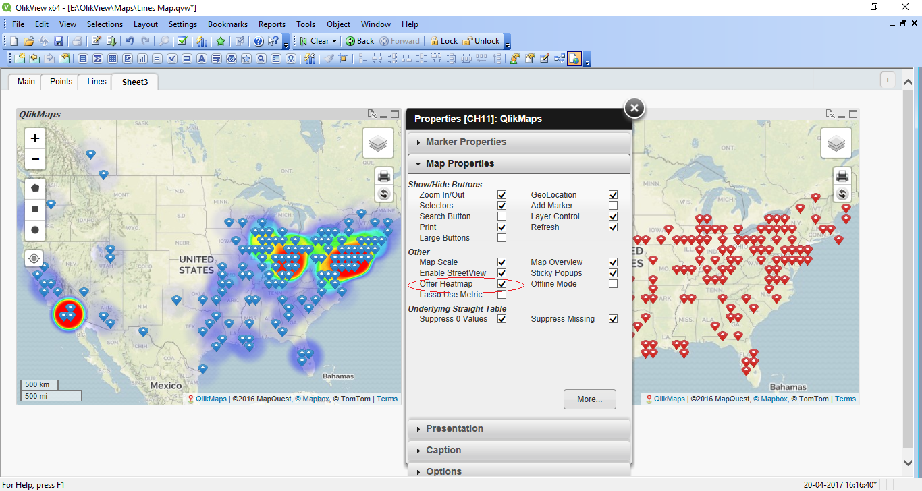This screenshot has width=922, height=491.
Task: Open the Bookmarks menu
Action: 227,24
